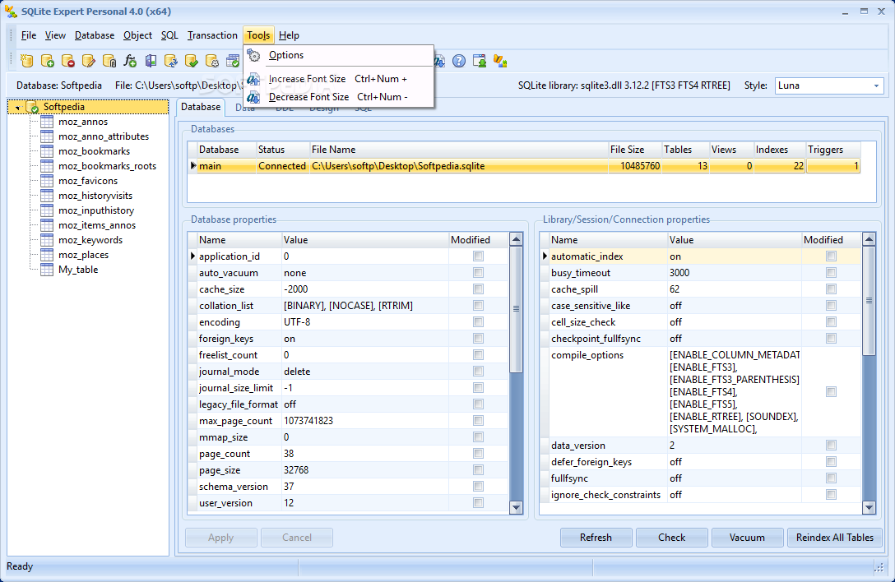
Task: Toggle Modified checkbox for compile_options
Action: [x=831, y=392]
